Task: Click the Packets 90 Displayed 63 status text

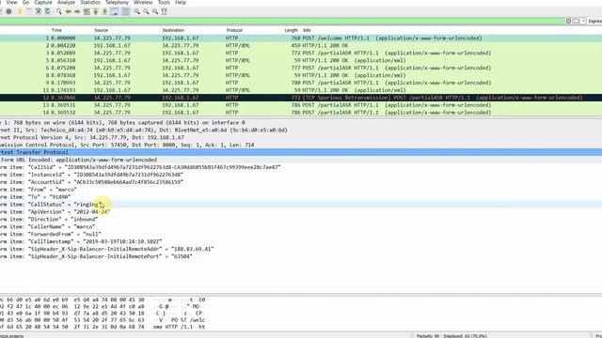Action: pos(451,336)
